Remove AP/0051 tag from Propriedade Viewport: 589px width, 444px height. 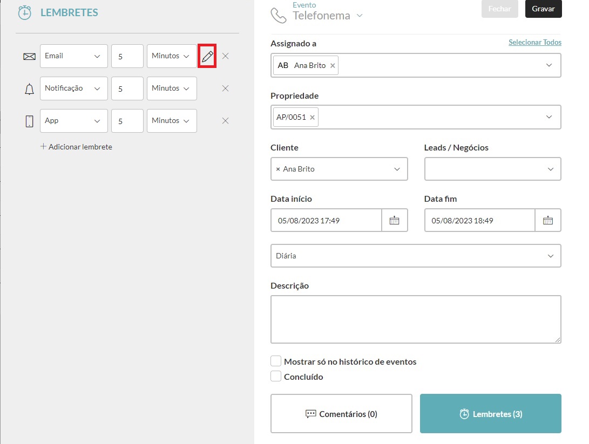[x=312, y=117]
